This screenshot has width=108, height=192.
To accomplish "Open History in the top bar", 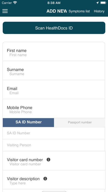I will click(99, 11).
